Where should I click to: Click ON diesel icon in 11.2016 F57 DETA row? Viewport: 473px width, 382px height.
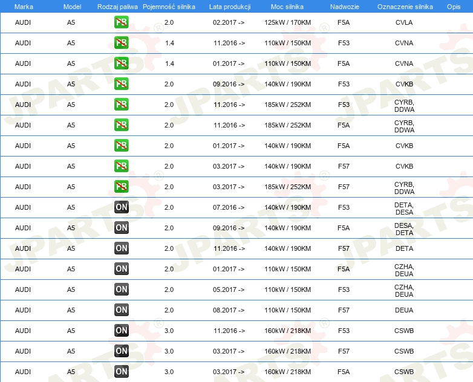(121, 248)
